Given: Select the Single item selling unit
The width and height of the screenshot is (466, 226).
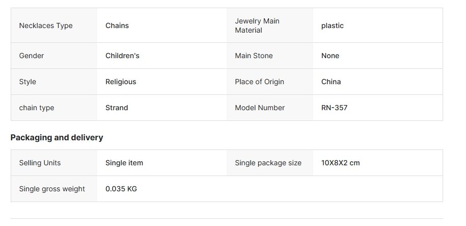Looking at the screenshot, I should [124, 163].
